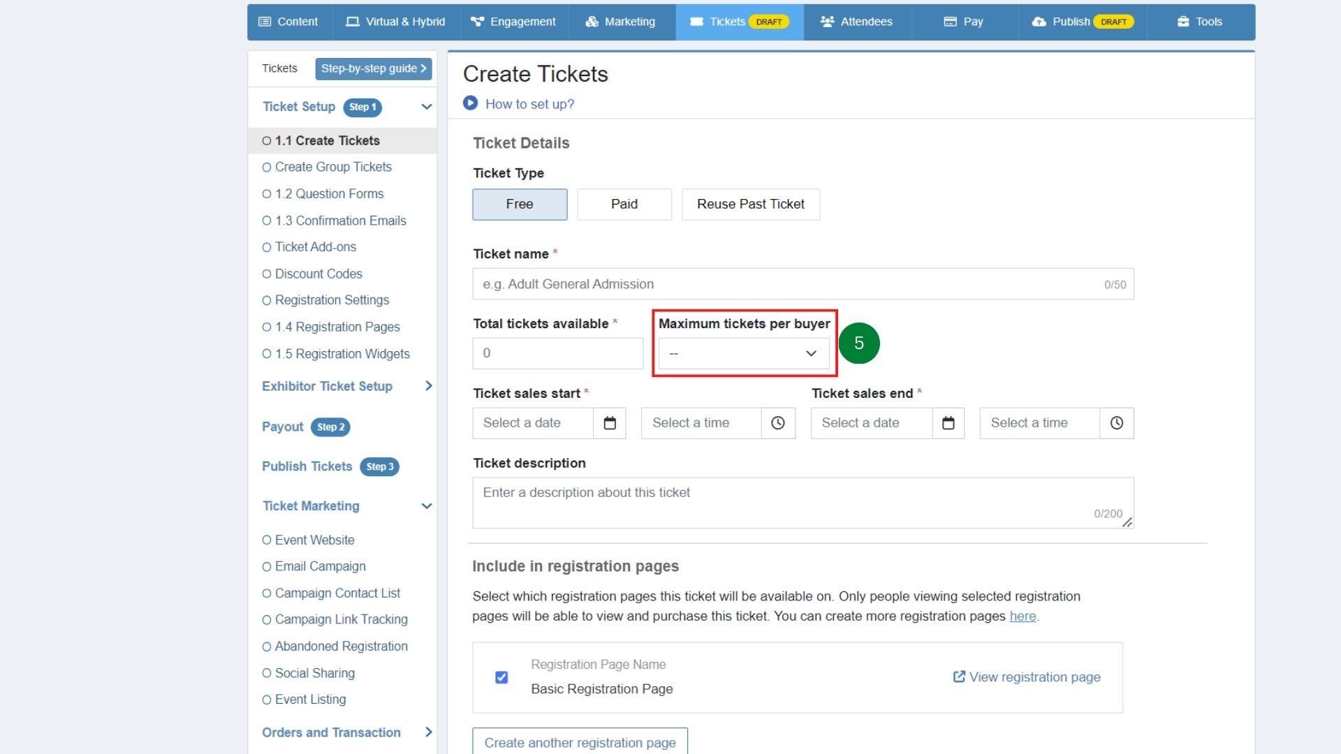Click the Tickets label in sidebar header
Screen dimensions: 1341x754
click(279, 68)
